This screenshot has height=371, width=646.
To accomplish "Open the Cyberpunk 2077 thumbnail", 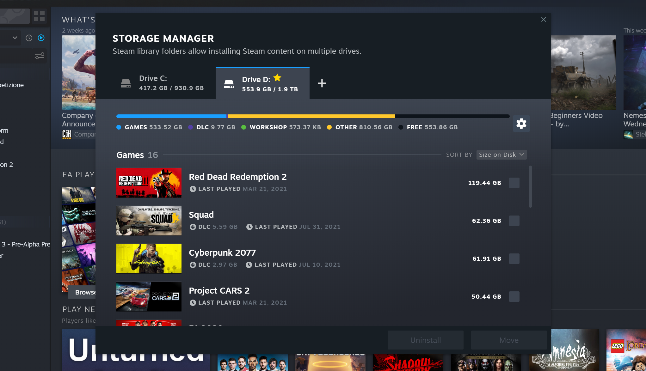I will [x=149, y=258].
